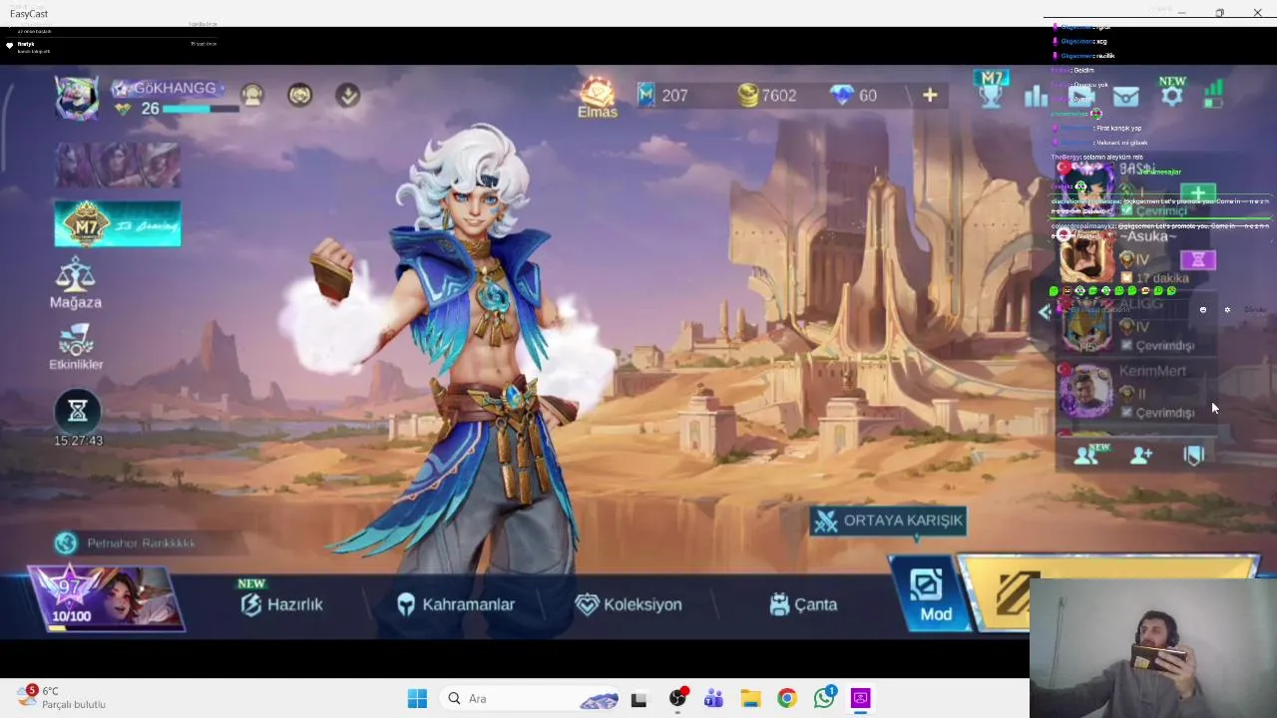This screenshot has width=1277, height=718.
Task: Open the heroes promotional banner thumbnail
Action: pos(118,165)
